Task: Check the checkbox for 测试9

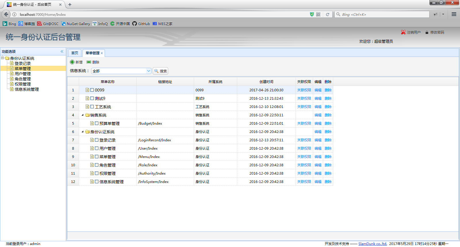Action: click(92, 98)
